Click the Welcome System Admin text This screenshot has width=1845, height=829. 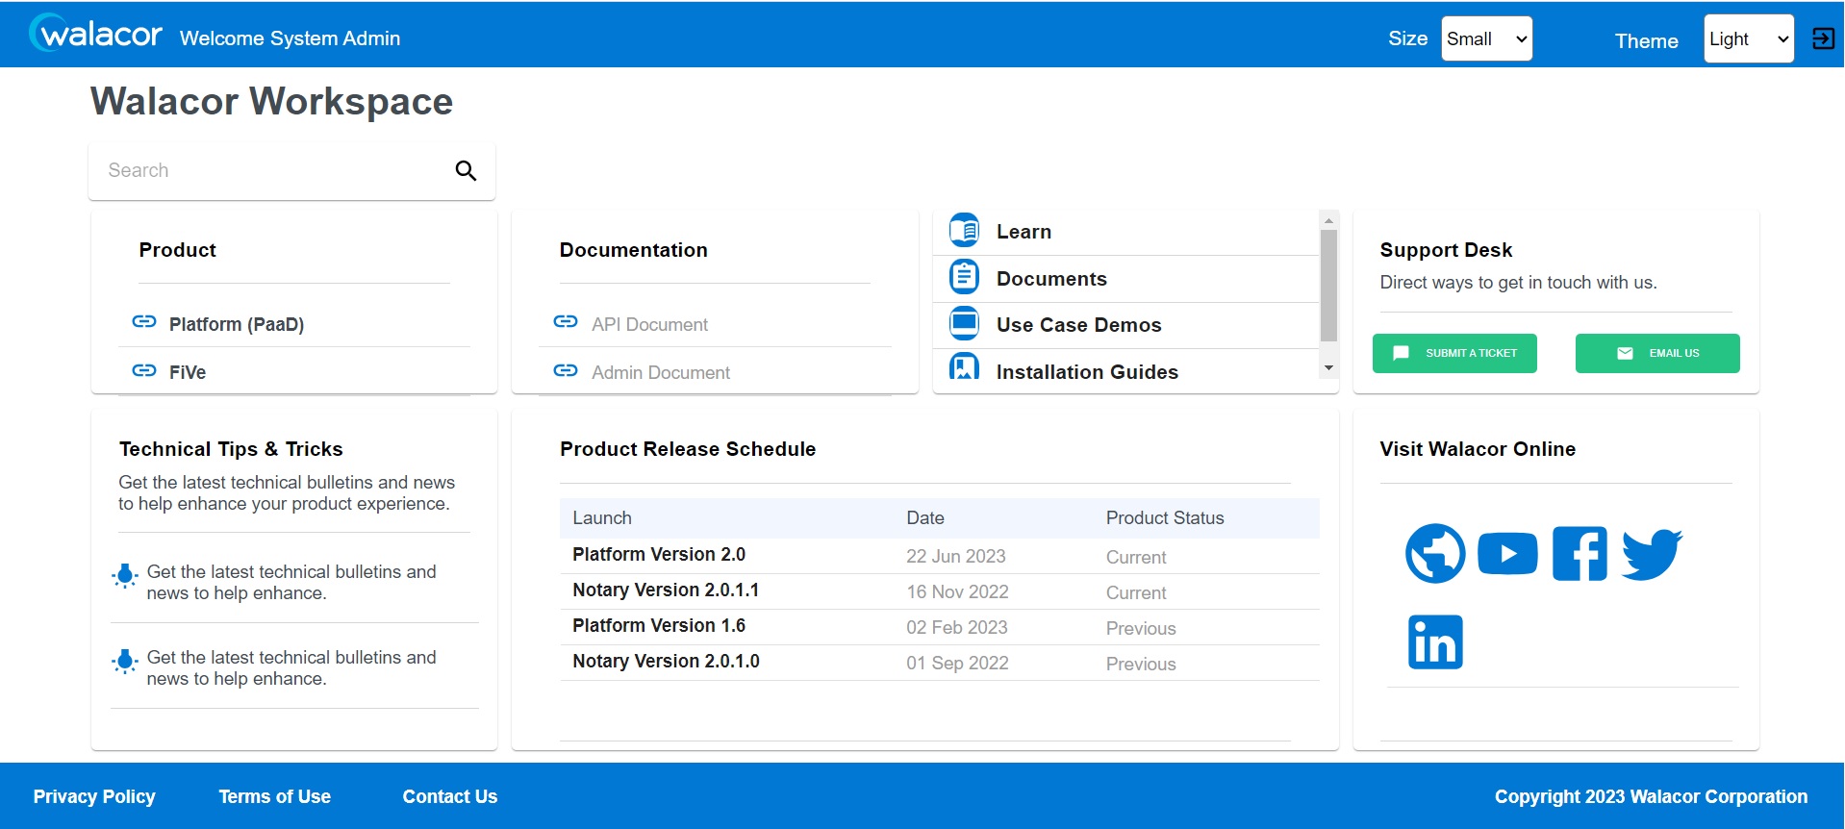click(290, 38)
